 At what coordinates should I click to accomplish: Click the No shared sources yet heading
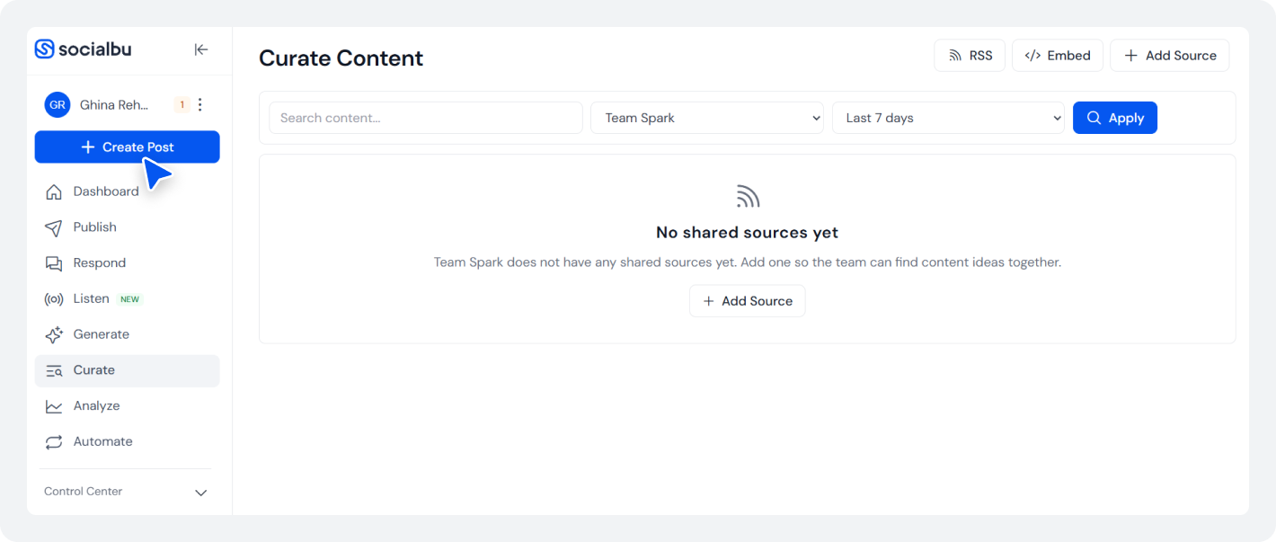748,233
